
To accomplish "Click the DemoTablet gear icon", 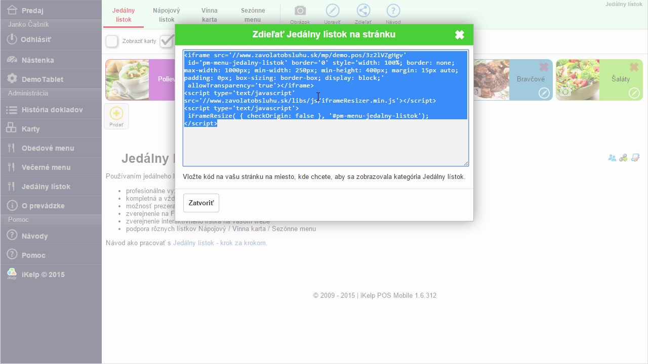I will coord(12,79).
